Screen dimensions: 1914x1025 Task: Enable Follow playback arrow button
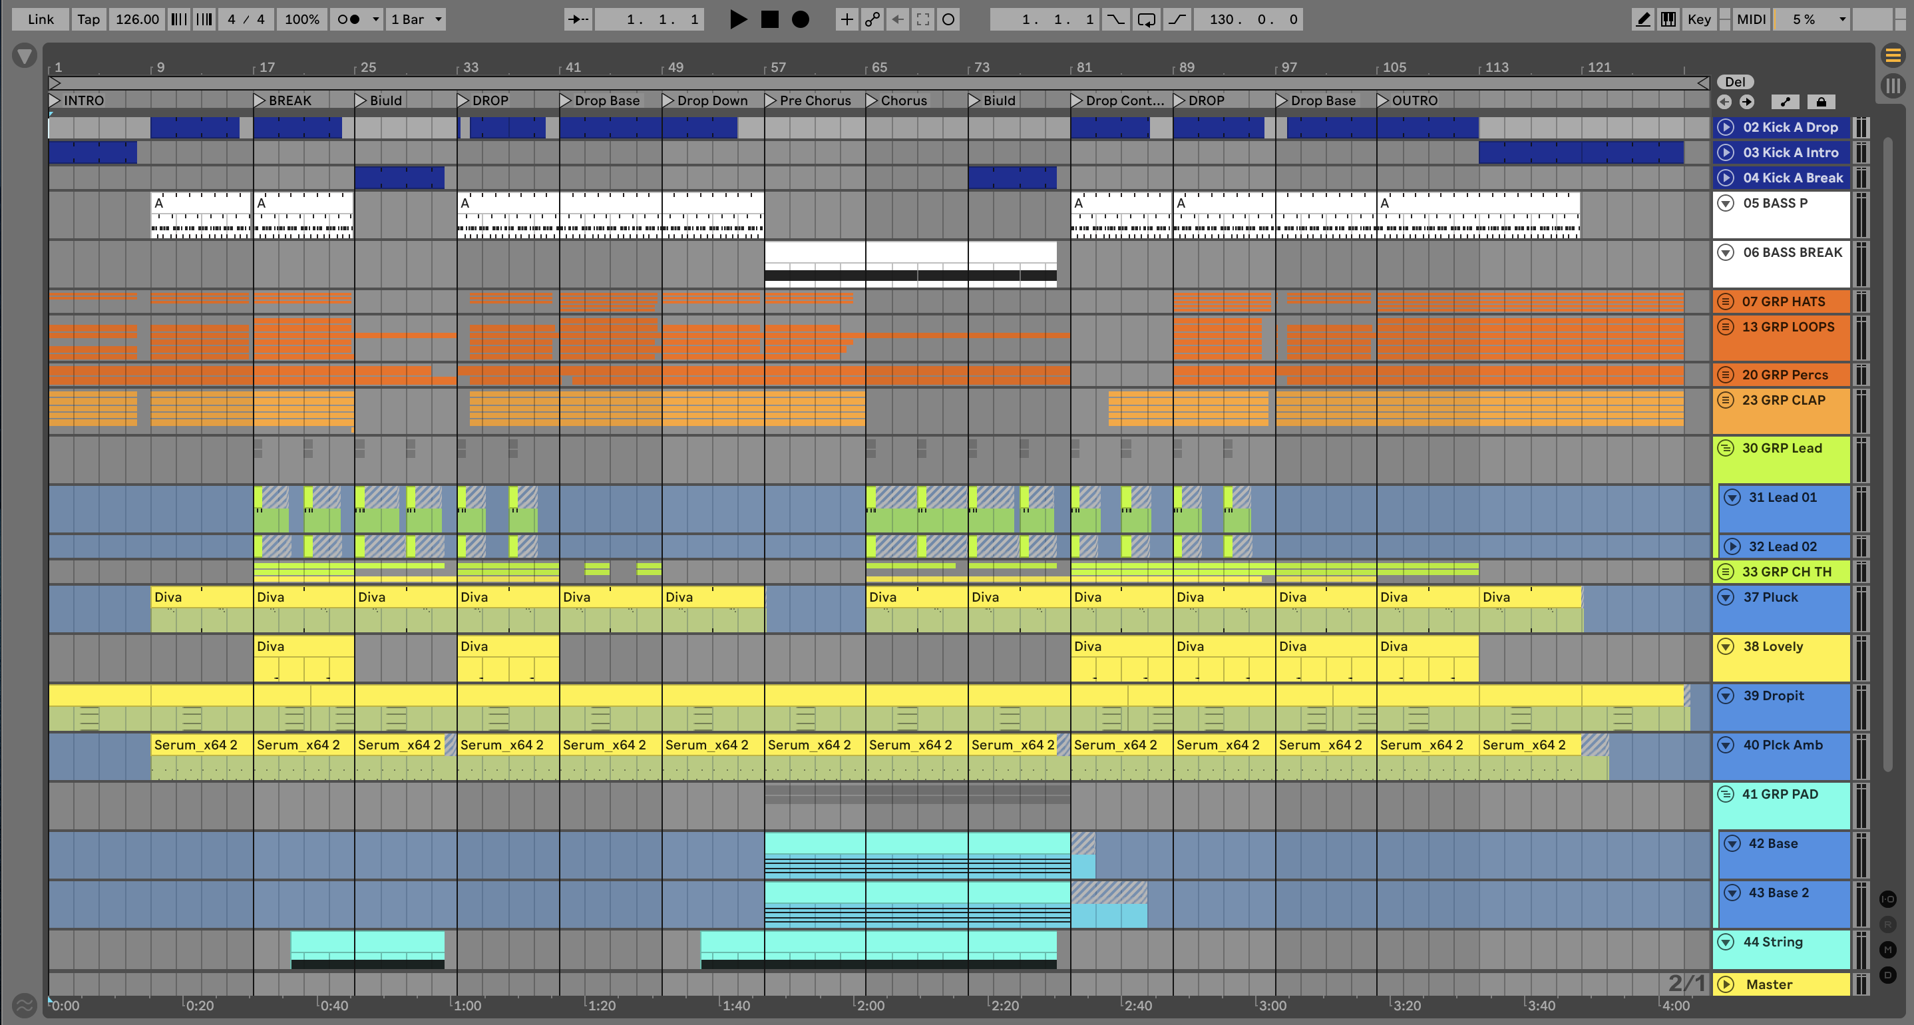click(577, 19)
